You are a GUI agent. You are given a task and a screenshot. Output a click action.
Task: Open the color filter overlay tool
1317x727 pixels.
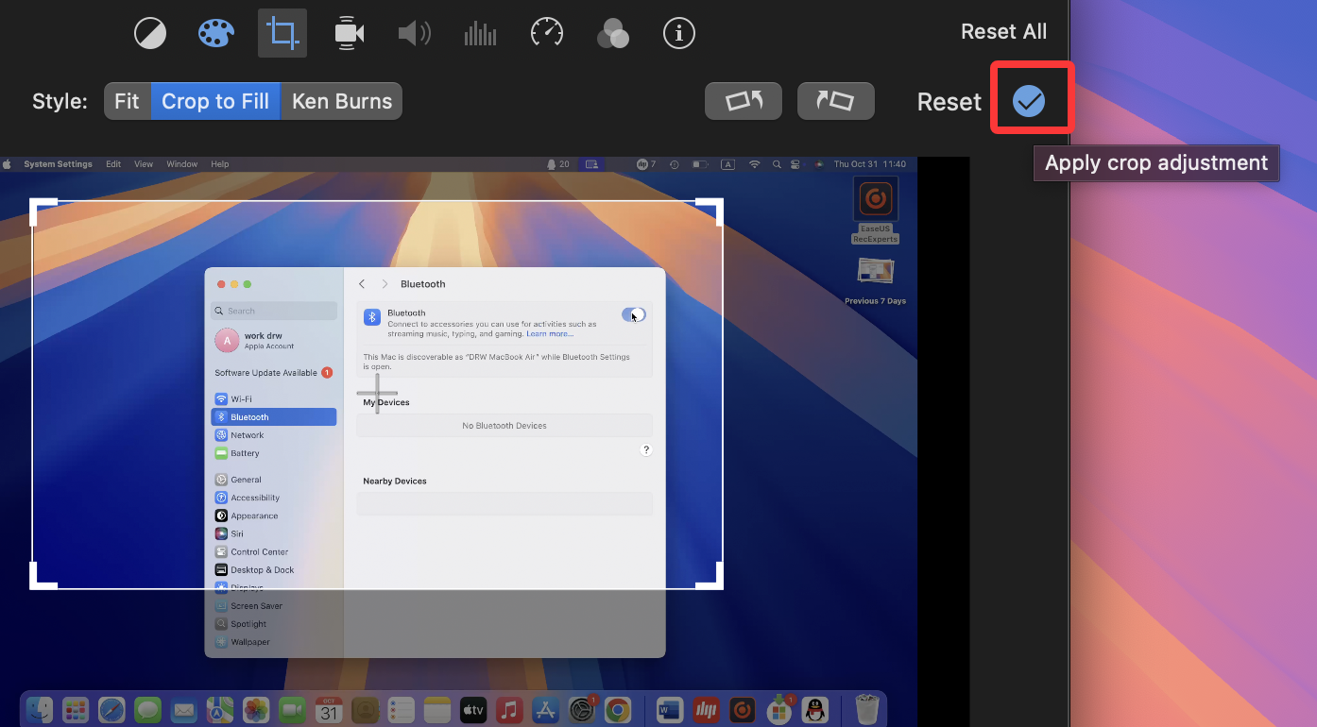(x=612, y=32)
